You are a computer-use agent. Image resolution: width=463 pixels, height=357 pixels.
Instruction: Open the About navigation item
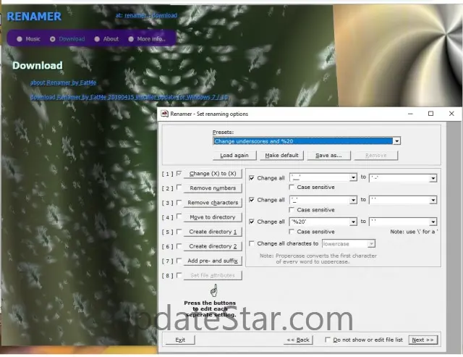pyautogui.click(x=106, y=38)
